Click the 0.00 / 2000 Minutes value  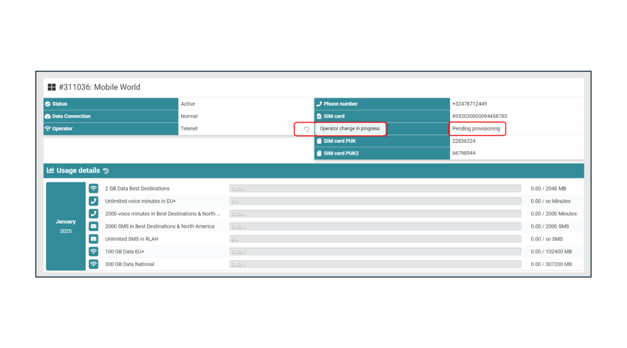point(554,214)
